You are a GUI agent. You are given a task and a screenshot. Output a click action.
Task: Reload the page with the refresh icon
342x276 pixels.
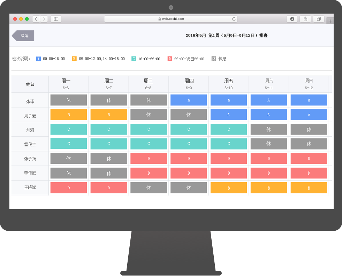click(x=234, y=19)
